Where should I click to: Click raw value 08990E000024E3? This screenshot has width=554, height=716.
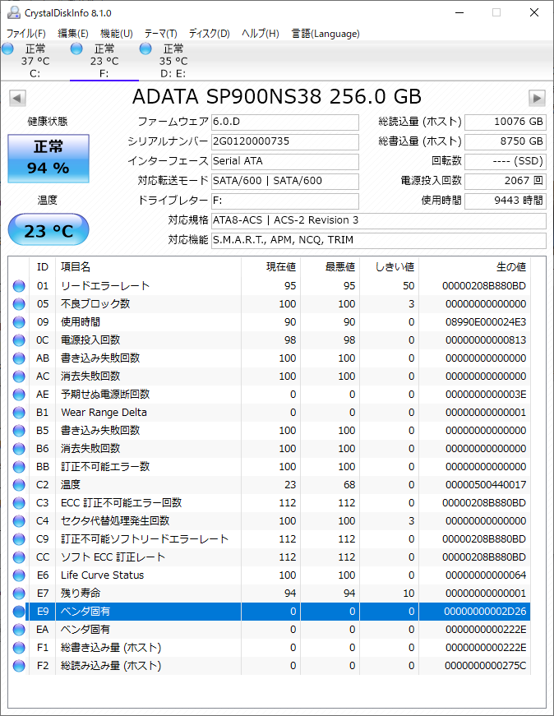(486, 322)
